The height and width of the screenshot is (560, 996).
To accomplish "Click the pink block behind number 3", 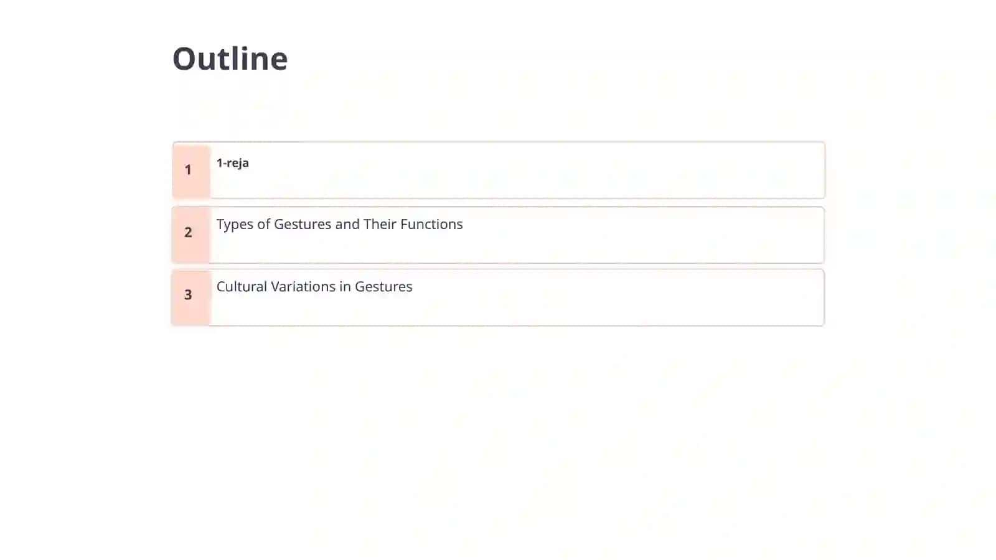I will tap(191, 297).
